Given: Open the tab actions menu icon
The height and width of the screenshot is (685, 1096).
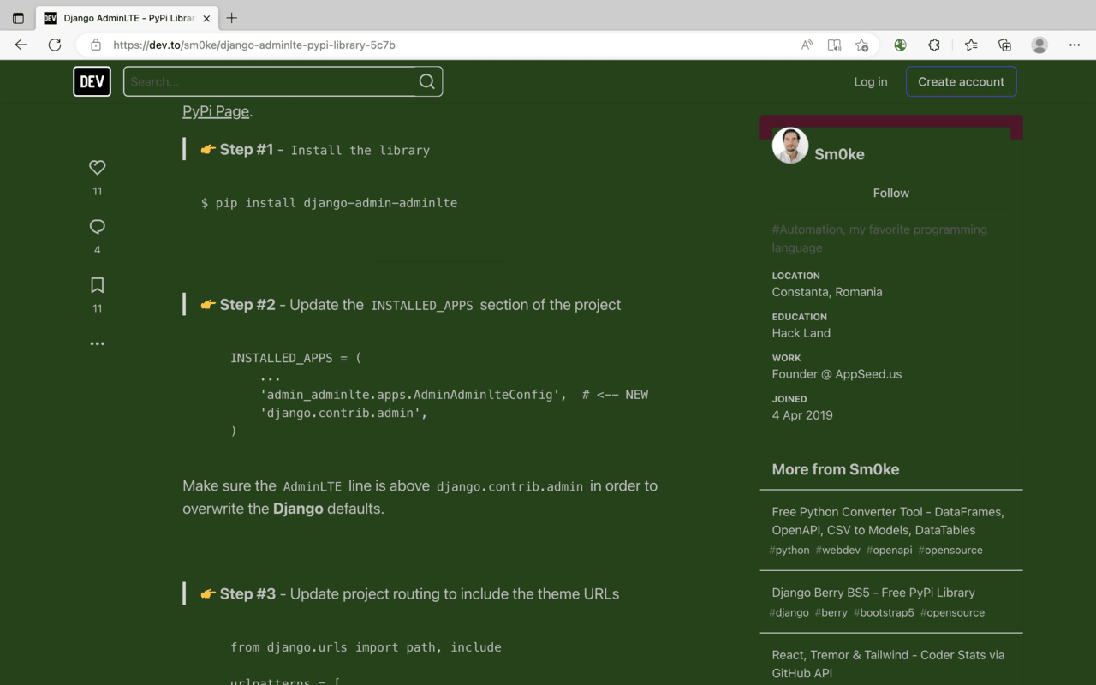Looking at the screenshot, I should (x=18, y=18).
